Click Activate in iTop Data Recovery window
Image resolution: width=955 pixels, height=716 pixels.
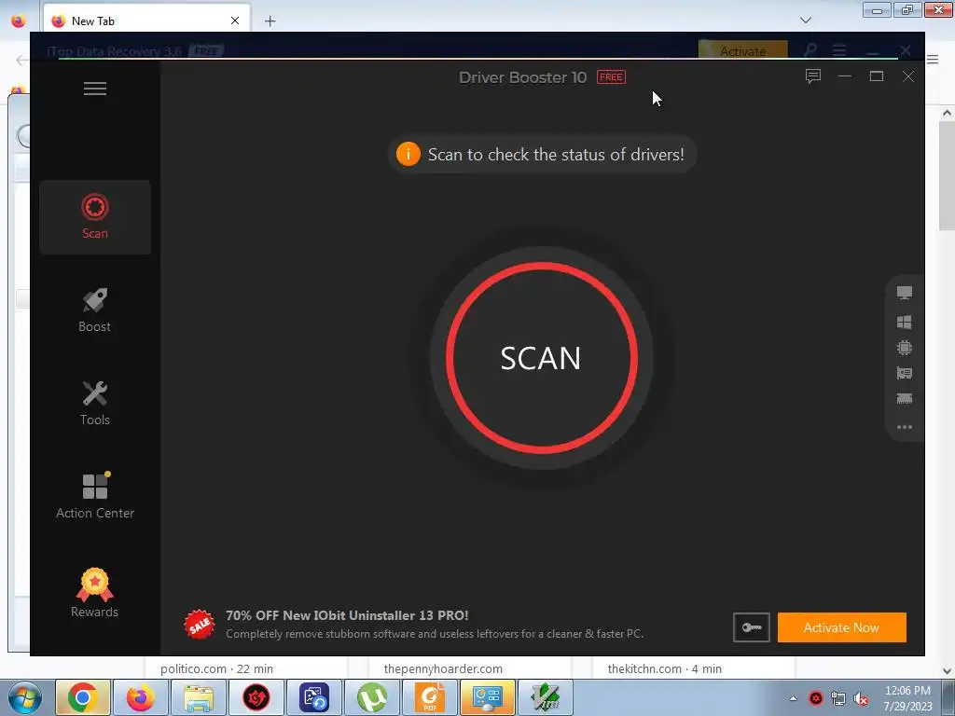(x=742, y=50)
